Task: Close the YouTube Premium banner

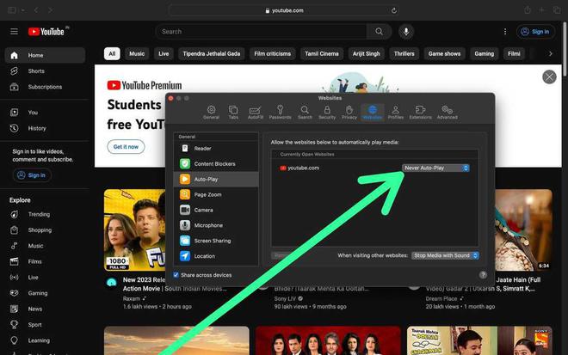Action: click(x=549, y=77)
